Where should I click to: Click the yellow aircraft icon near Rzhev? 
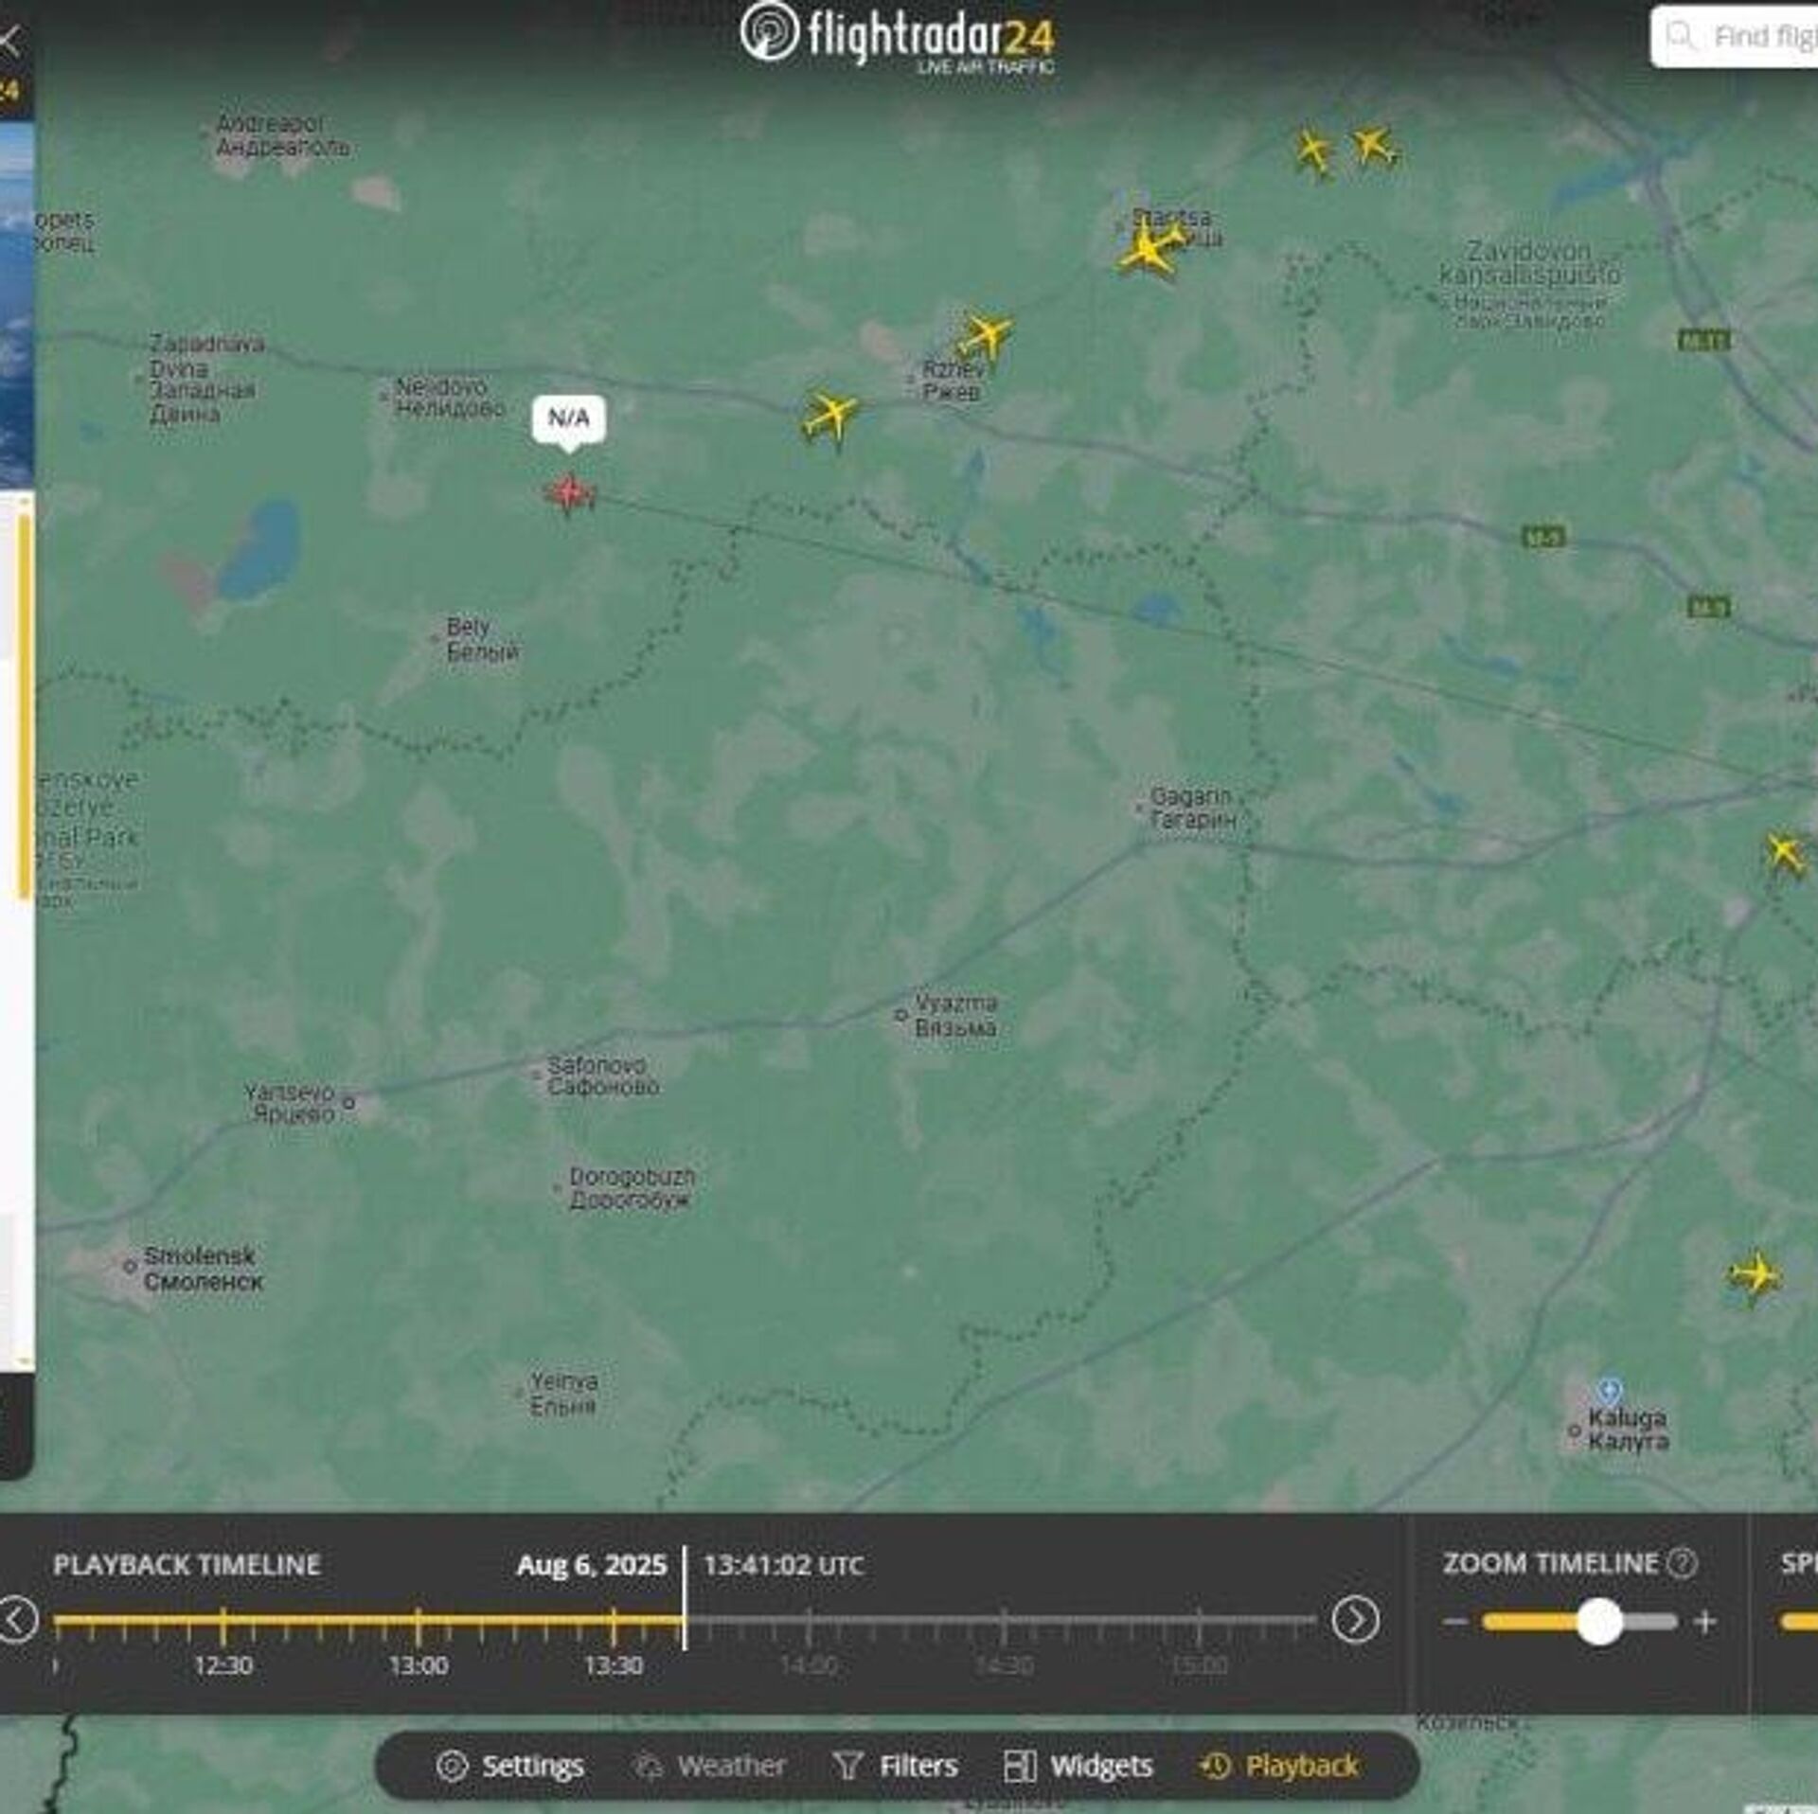(x=985, y=335)
